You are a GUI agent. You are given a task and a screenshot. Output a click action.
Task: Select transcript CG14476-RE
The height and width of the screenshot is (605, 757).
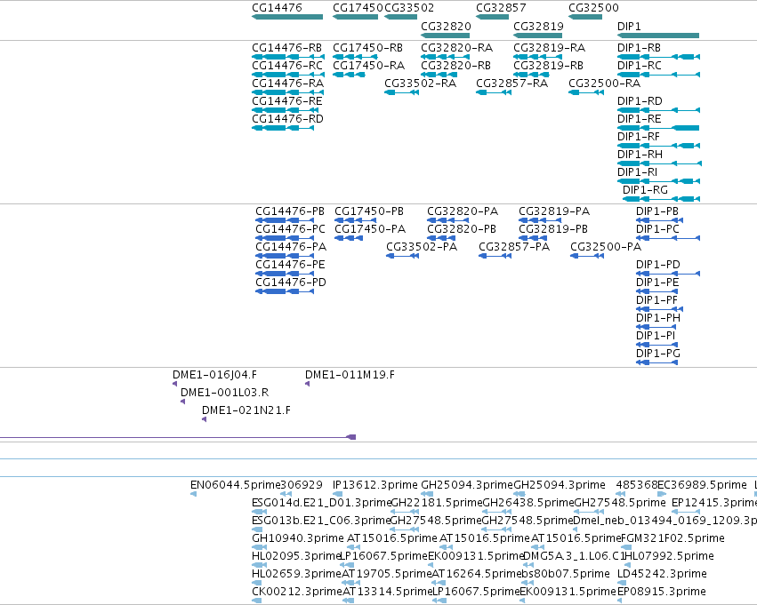point(285,110)
